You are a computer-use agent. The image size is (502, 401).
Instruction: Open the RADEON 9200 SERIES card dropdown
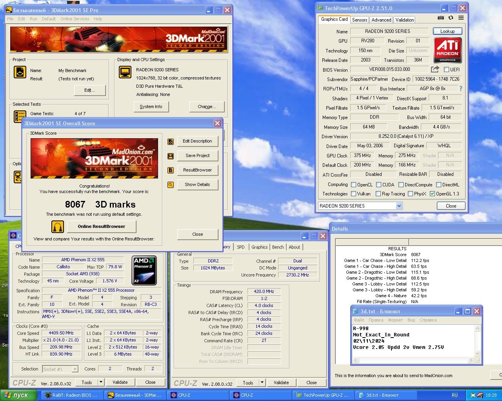399,206
